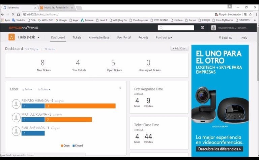The width and height of the screenshot is (259, 160).
Task: Open the Knowledge Base tab
Action: click(99, 37)
